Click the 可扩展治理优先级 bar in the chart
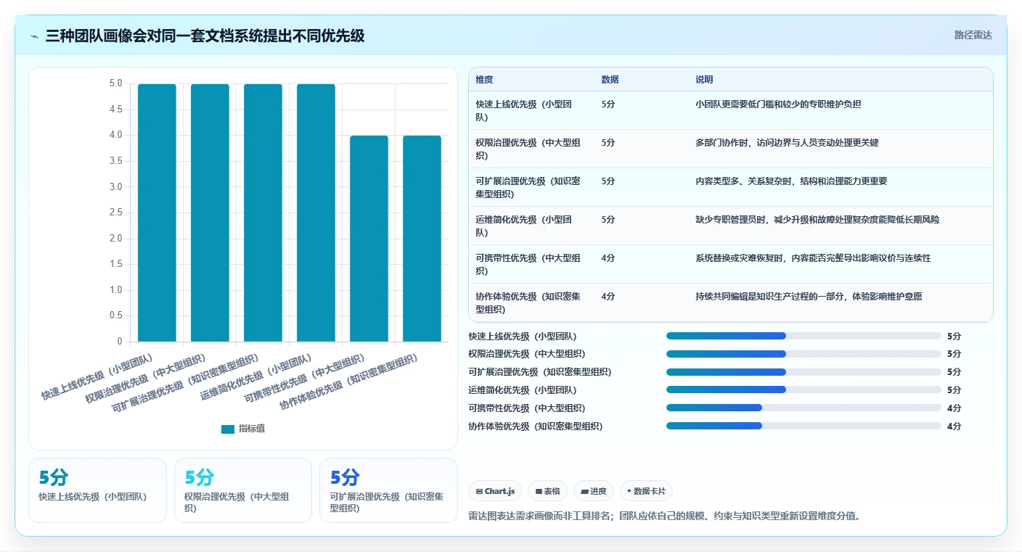 pyautogui.click(x=263, y=213)
